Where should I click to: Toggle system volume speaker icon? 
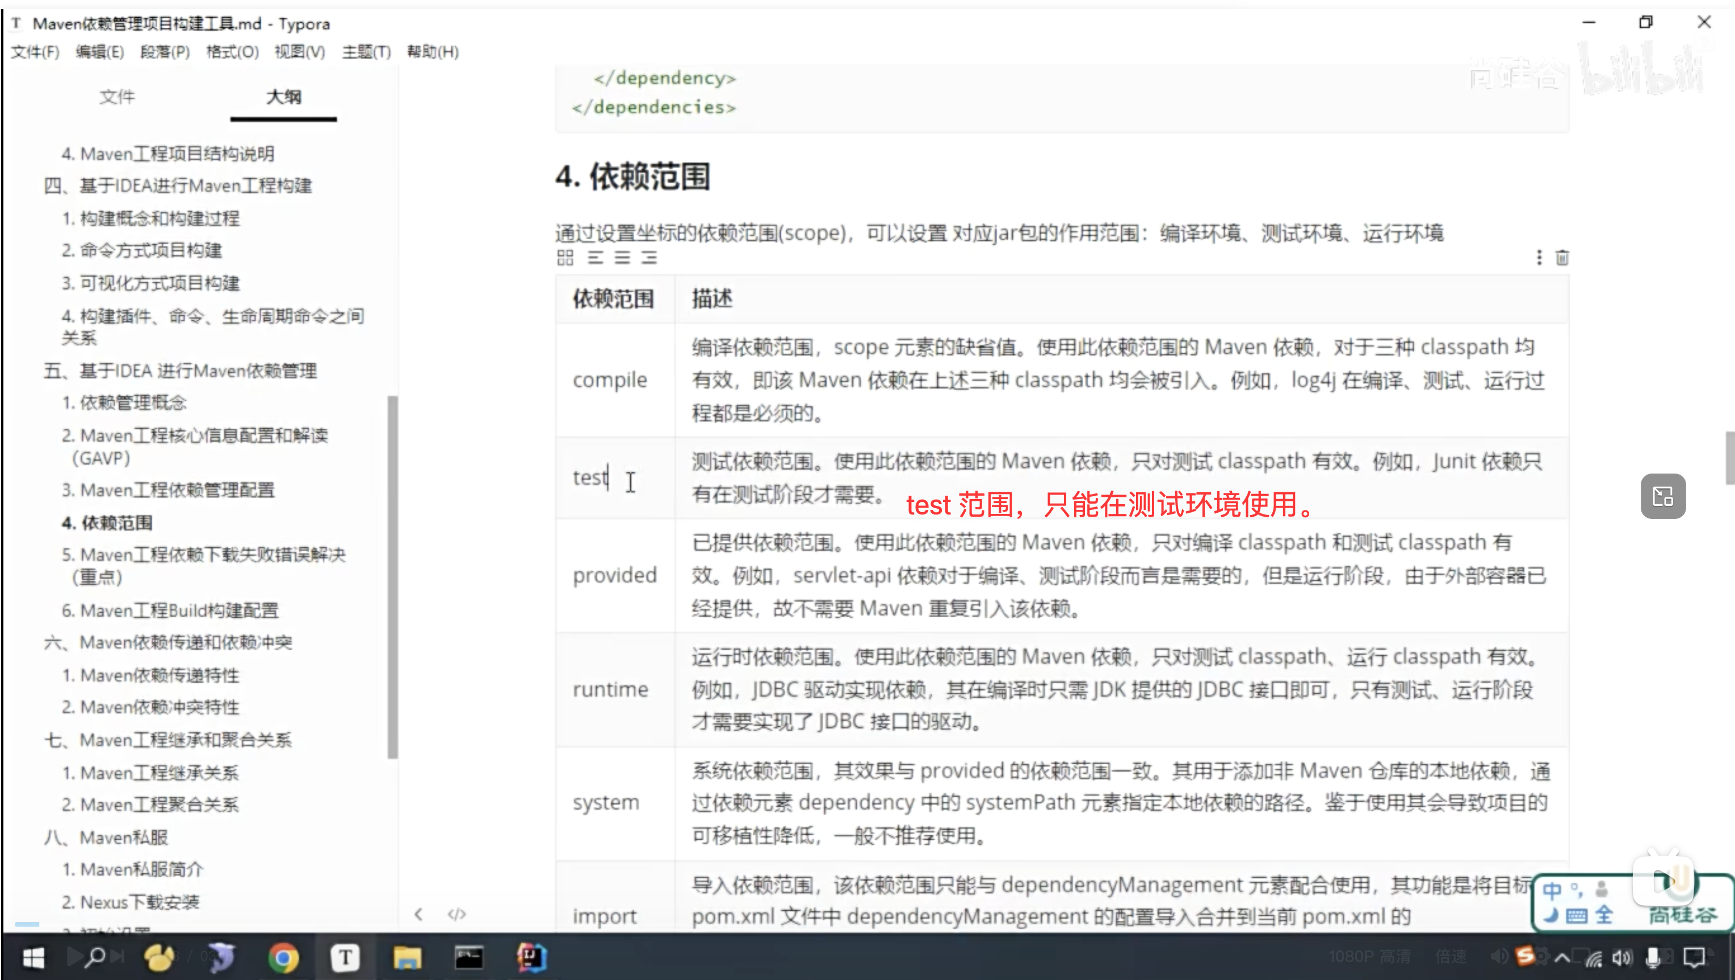point(1623,957)
